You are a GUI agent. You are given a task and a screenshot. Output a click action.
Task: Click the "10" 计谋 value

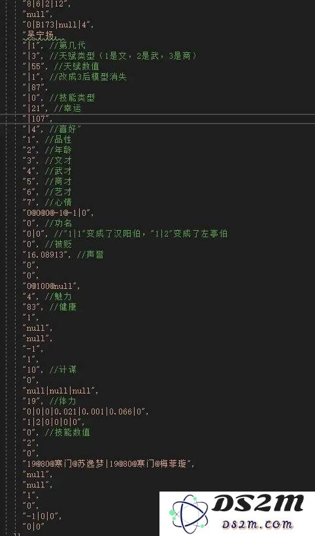(31, 369)
